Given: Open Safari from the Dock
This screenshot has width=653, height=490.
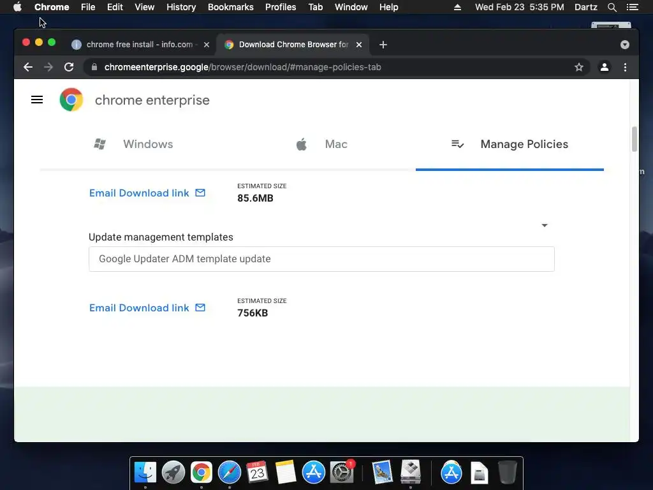Looking at the screenshot, I should [230, 473].
